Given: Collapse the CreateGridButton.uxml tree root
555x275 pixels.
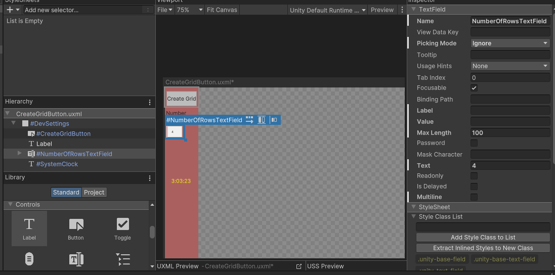Looking at the screenshot, I should (x=7, y=114).
